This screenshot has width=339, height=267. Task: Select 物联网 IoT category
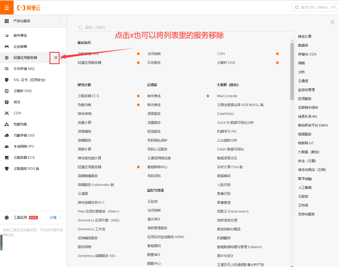coord(306,143)
